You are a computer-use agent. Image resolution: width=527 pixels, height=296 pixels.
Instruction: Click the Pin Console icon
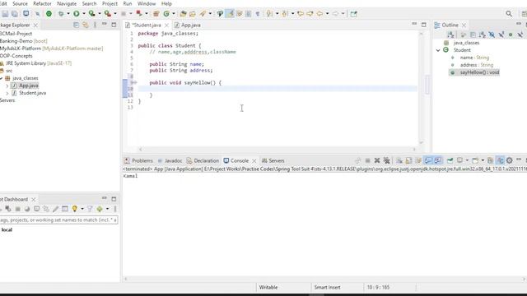click(450, 160)
